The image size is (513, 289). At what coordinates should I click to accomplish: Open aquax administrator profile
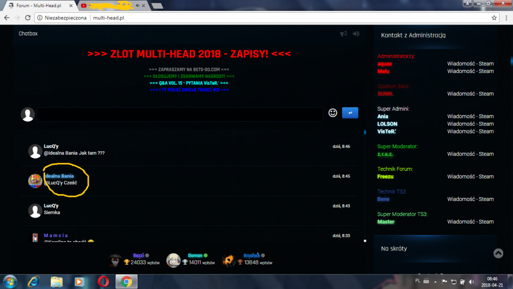coord(385,64)
